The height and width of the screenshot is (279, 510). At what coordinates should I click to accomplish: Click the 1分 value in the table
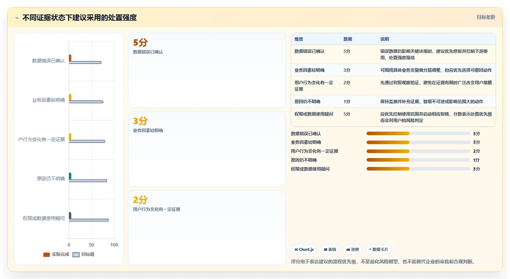pos(347,102)
